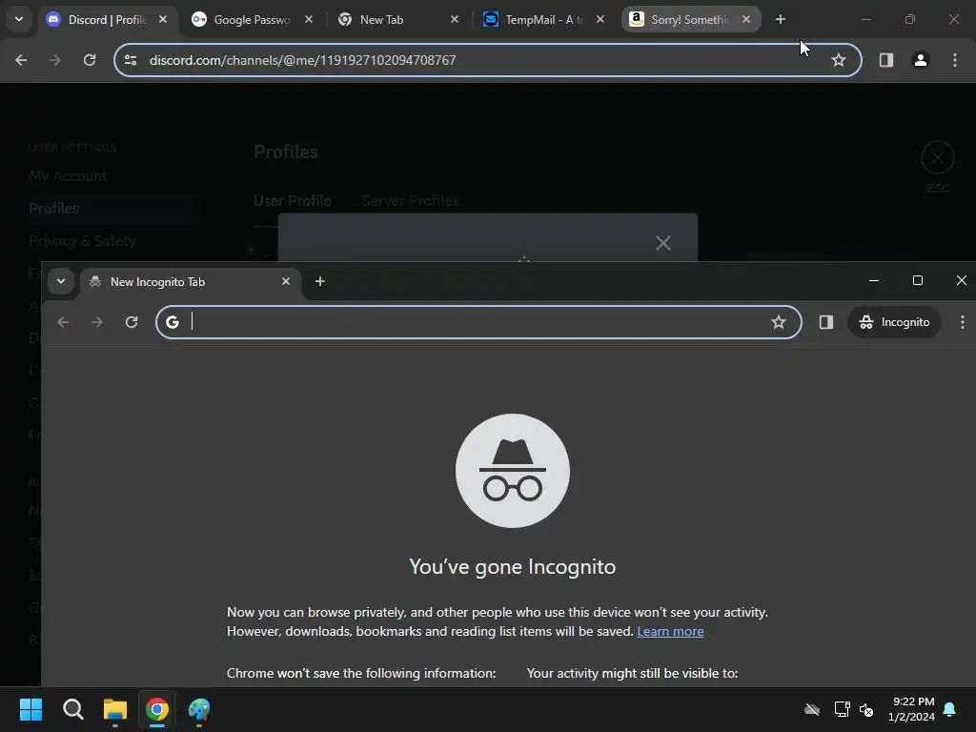Open three-dot menu of Incognito window
The image size is (976, 732).
tap(963, 322)
